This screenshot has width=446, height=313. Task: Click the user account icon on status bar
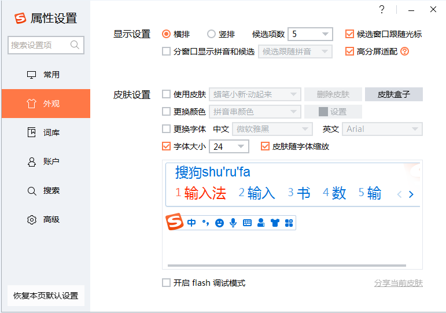click(261, 223)
